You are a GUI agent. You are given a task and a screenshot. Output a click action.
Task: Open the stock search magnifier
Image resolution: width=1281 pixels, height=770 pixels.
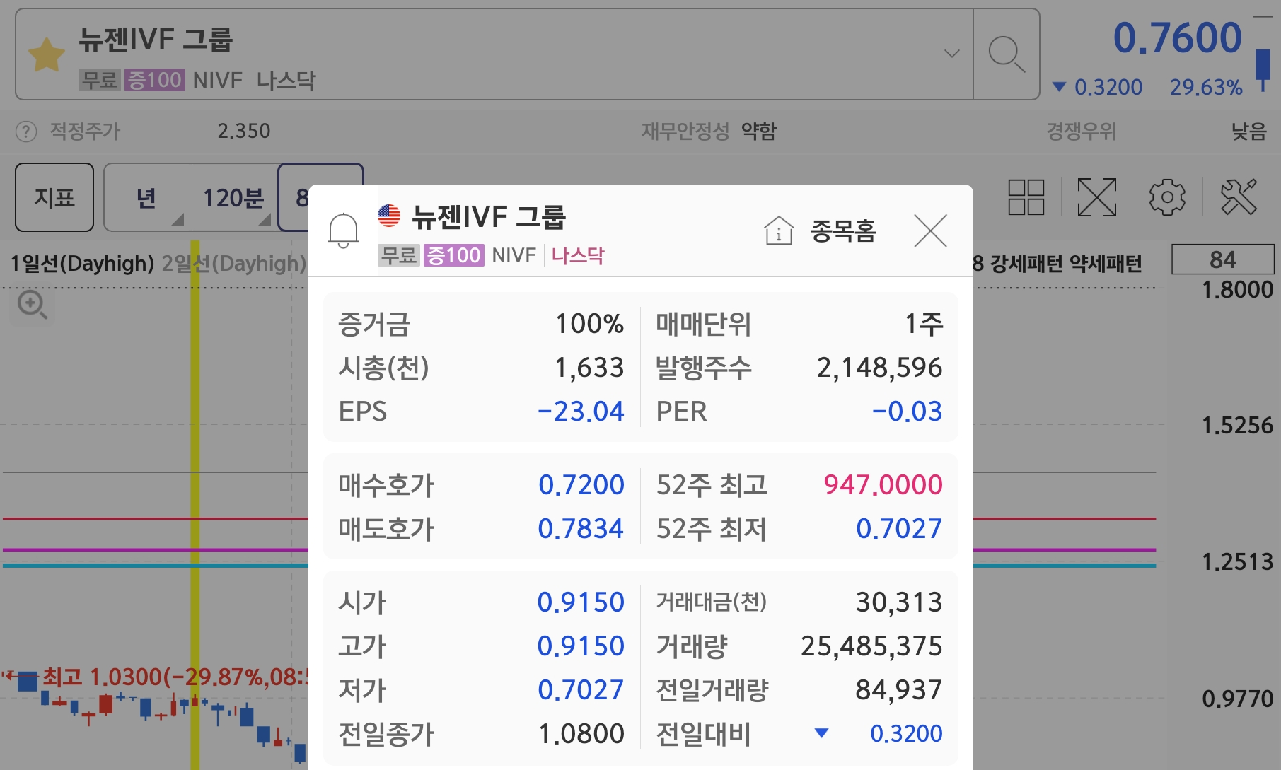[1006, 54]
